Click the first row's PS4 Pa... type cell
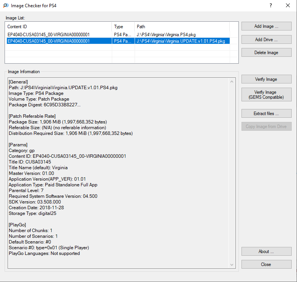This screenshot has height=282, width=297. (122, 35)
